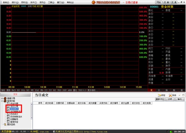Click the 查询中签 document icon

tap(8, 122)
